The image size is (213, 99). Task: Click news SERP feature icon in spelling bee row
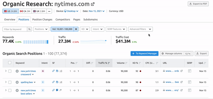57,82
